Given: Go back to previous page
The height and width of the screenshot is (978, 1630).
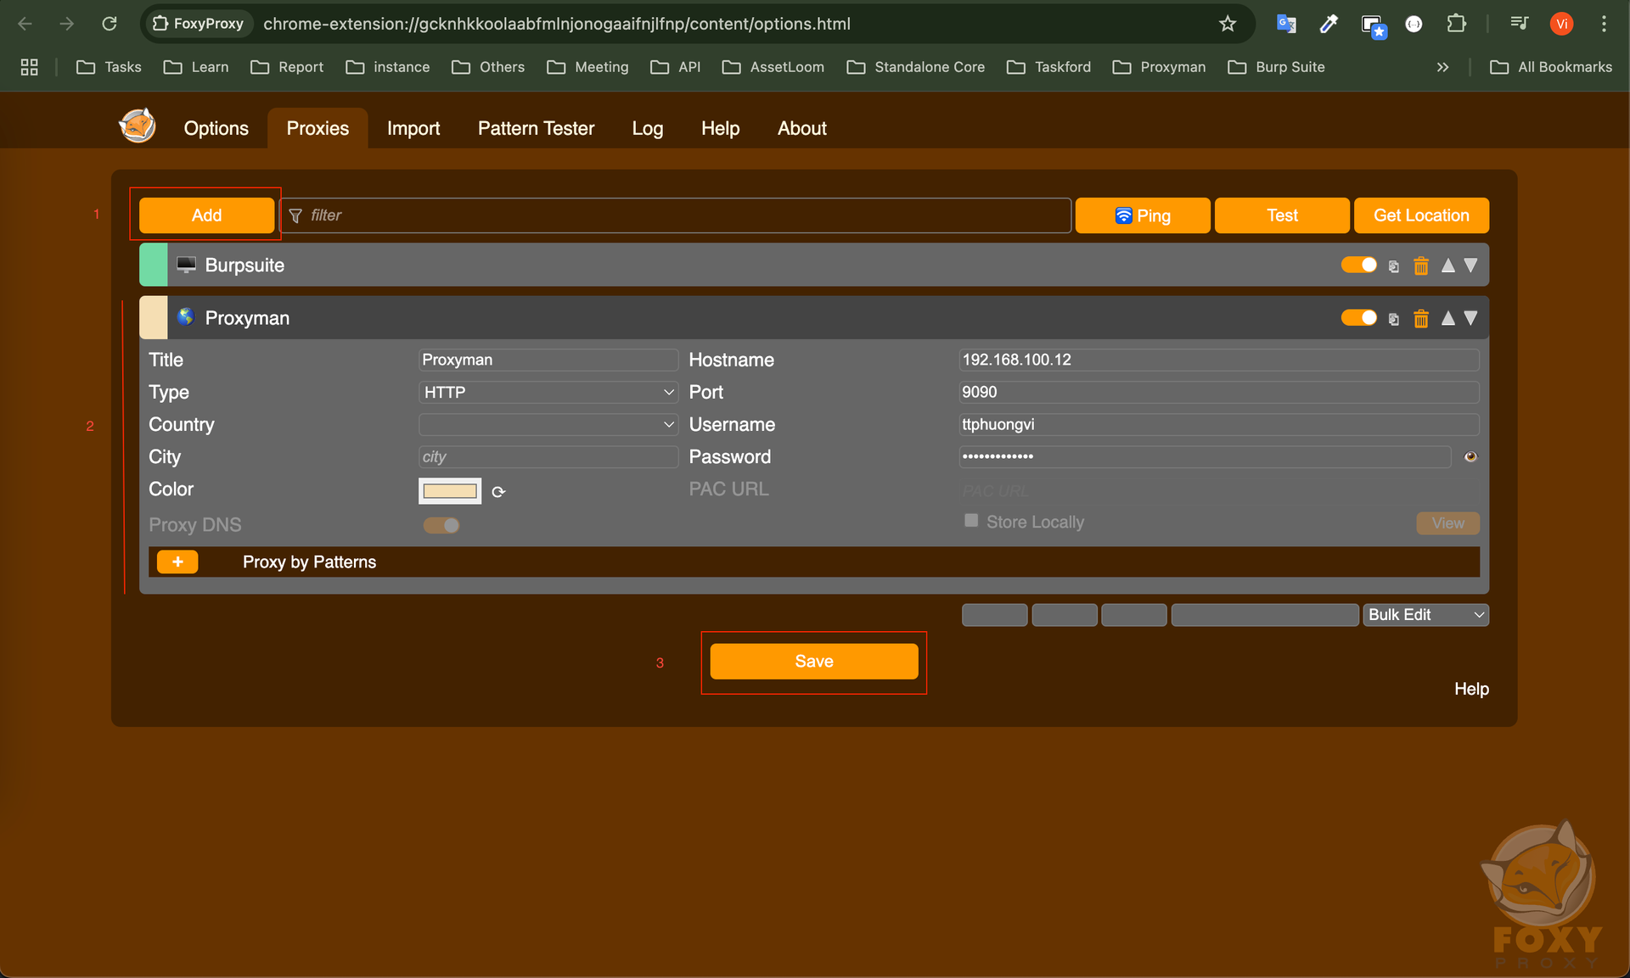Looking at the screenshot, I should (25, 24).
